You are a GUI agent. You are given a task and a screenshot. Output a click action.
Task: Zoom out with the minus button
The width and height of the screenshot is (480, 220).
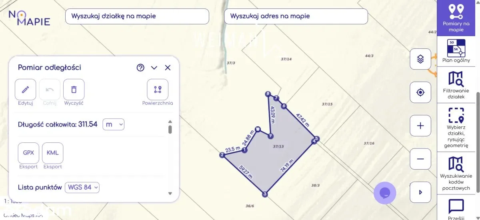[420, 159]
